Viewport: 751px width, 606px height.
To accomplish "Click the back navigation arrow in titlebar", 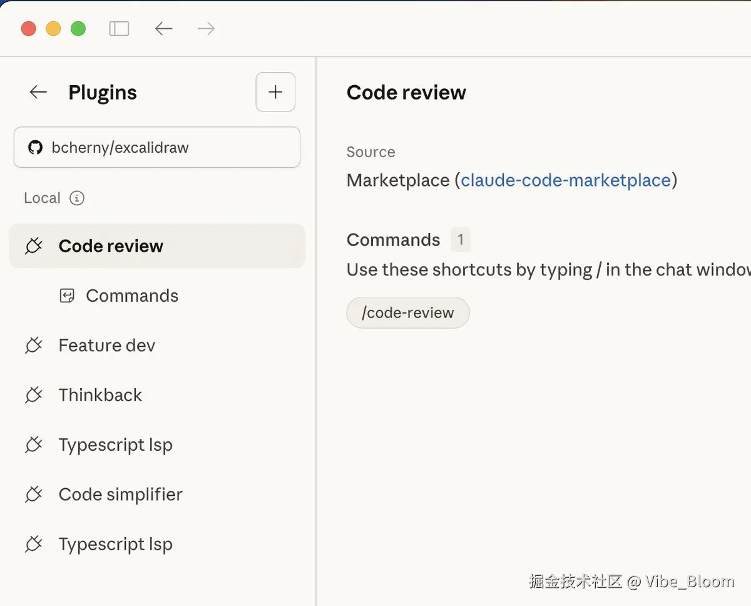I will pos(163,29).
